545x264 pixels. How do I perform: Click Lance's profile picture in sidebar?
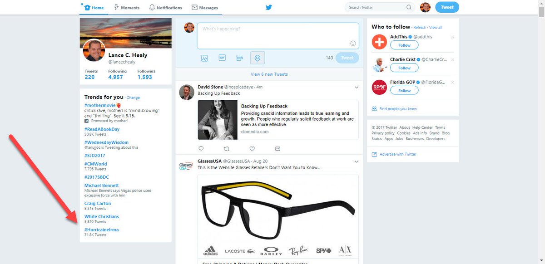(94, 50)
